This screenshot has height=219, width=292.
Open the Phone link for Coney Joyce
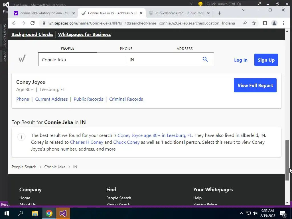[x=23, y=99]
